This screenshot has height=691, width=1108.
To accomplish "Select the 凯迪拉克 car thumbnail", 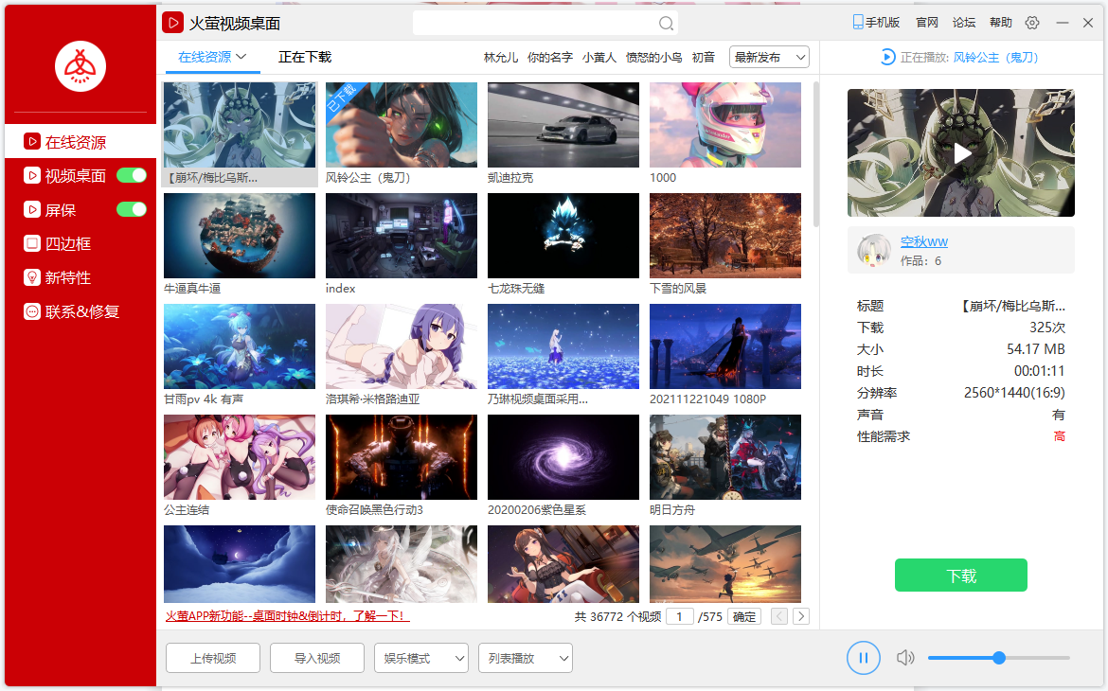I will pyautogui.click(x=563, y=125).
